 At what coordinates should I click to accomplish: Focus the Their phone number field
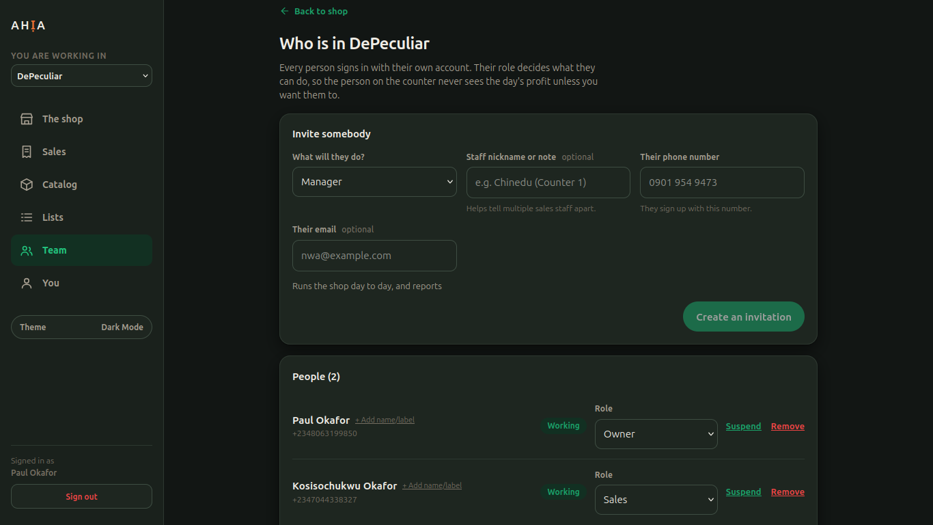click(722, 183)
